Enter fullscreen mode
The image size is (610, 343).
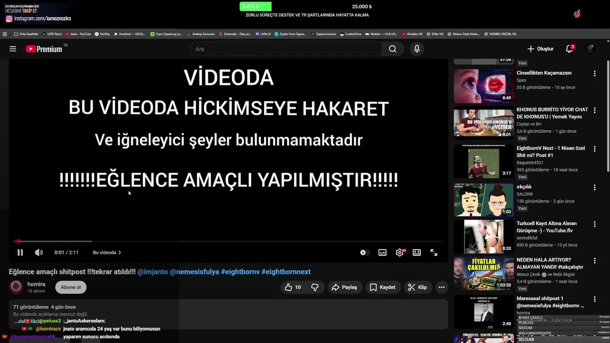pos(434,252)
